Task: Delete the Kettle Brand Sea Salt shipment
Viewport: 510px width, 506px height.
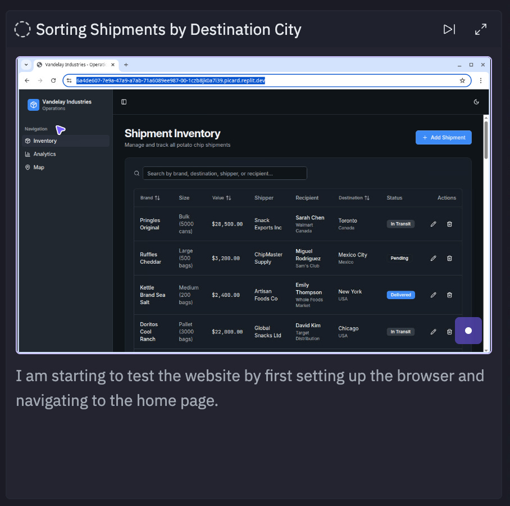Action: tap(449, 295)
